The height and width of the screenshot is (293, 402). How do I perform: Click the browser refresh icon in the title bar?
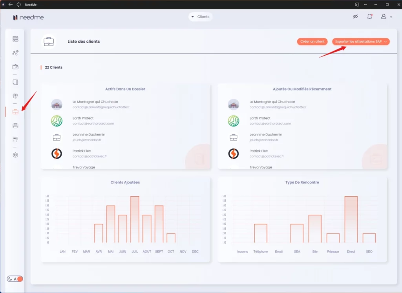[19, 4]
